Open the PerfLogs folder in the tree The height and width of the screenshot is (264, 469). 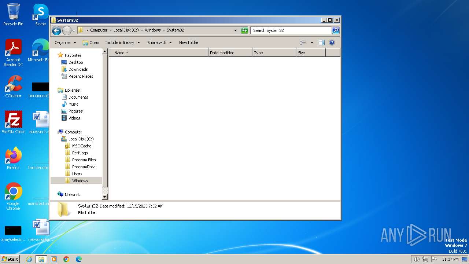(x=80, y=153)
